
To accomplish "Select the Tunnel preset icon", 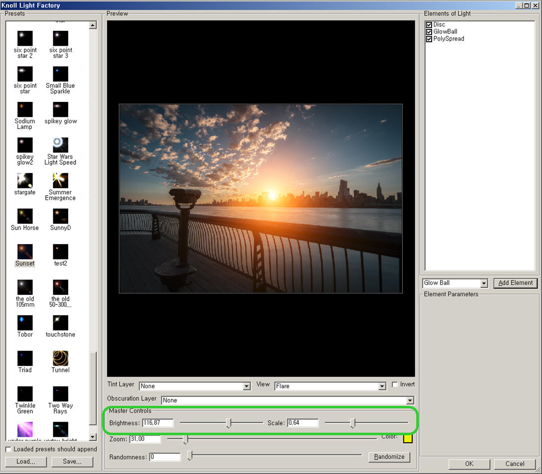I will pos(60,358).
